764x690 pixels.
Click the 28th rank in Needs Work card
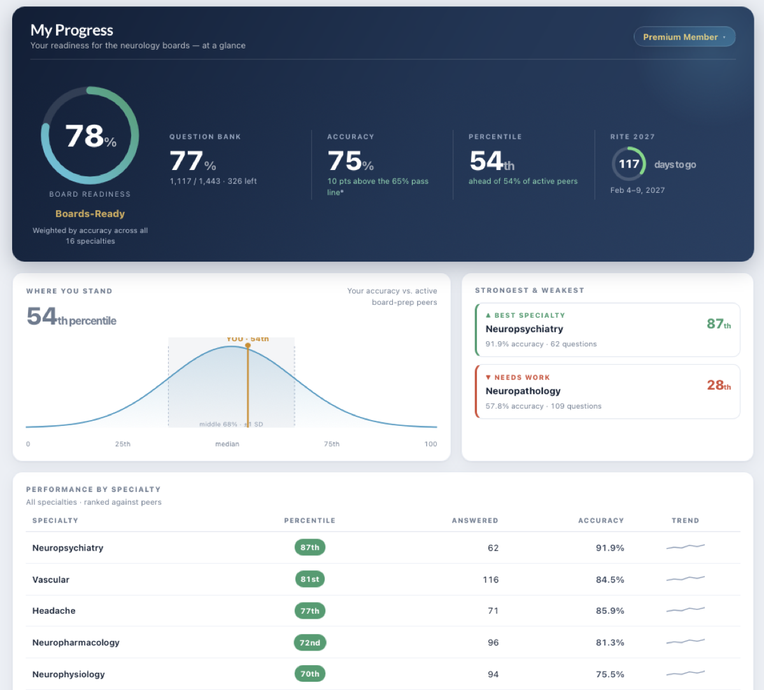click(x=719, y=386)
